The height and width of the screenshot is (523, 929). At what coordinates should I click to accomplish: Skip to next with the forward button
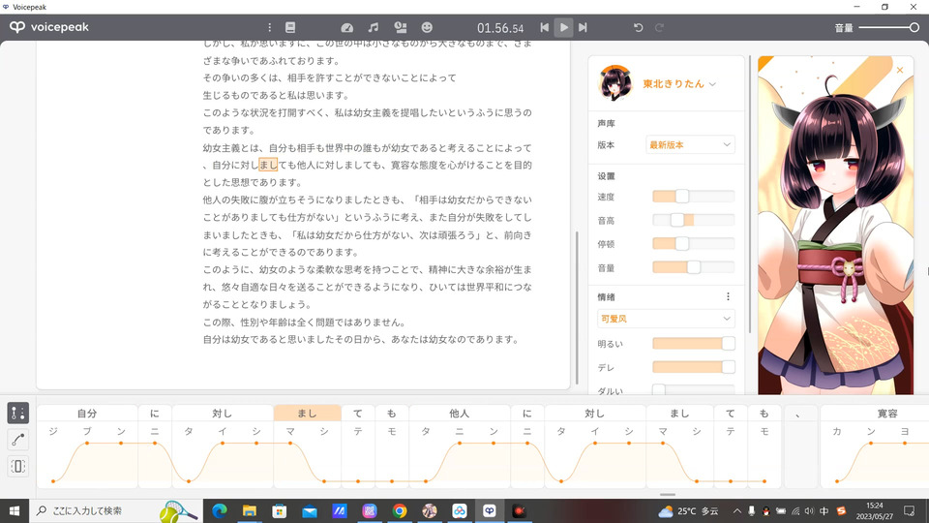pos(583,27)
